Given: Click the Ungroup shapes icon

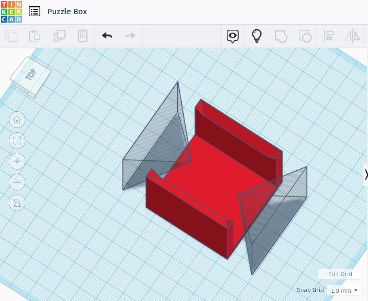Looking at the screenshot, I should coord(305,36).
